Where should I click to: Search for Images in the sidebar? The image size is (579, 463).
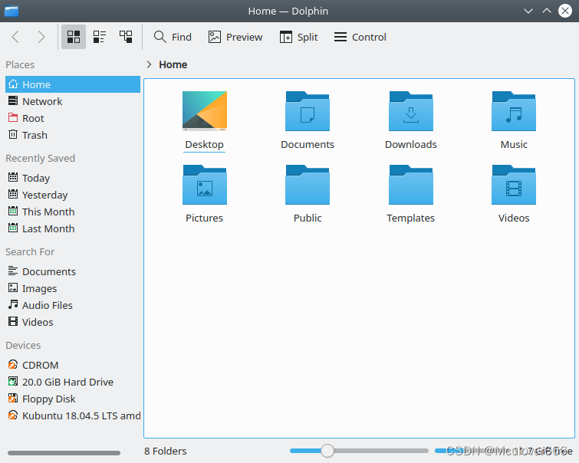73,289
